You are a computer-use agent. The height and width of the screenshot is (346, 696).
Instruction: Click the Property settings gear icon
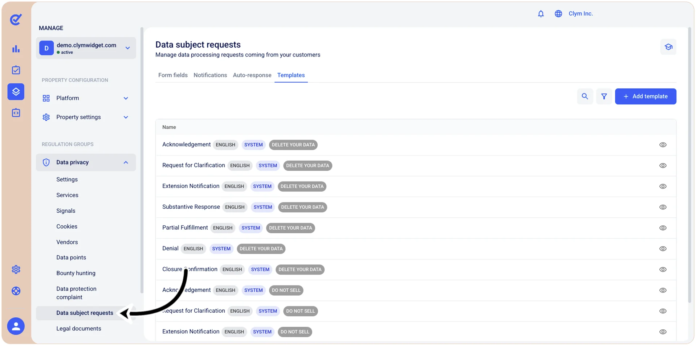coord(46,117)
